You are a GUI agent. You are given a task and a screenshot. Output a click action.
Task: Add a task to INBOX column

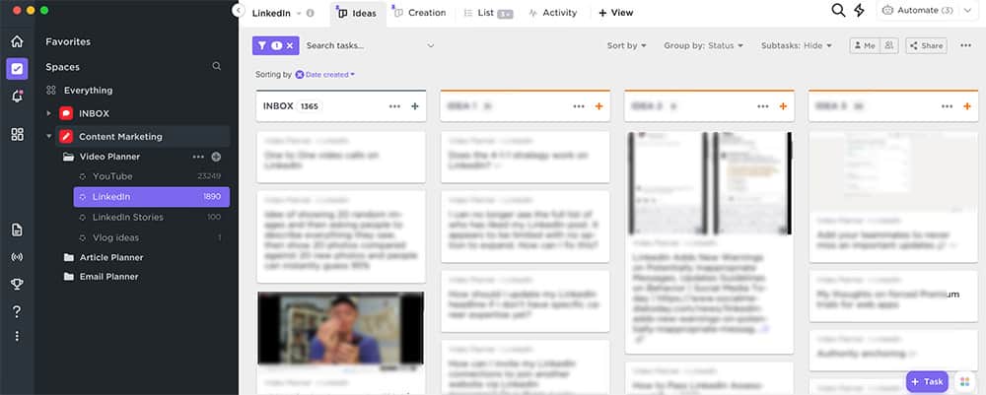point(414,106)
